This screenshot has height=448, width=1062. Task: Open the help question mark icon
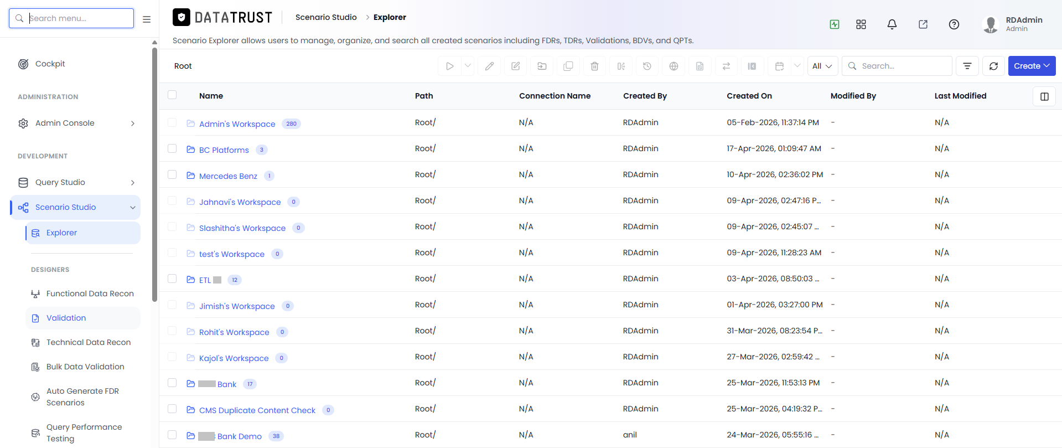tap(954, 24)
